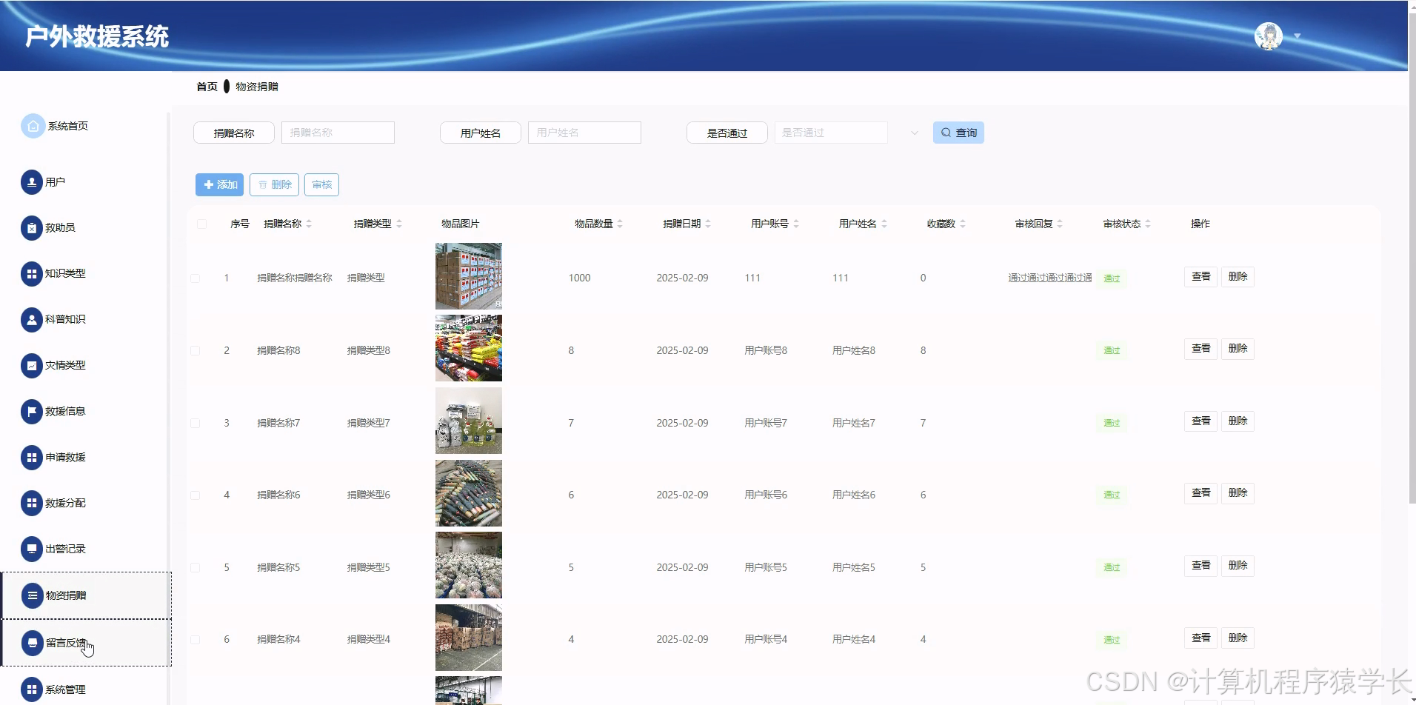
Task: Click the 灾情类型 sidebar icon
Action: coord(32,366)
